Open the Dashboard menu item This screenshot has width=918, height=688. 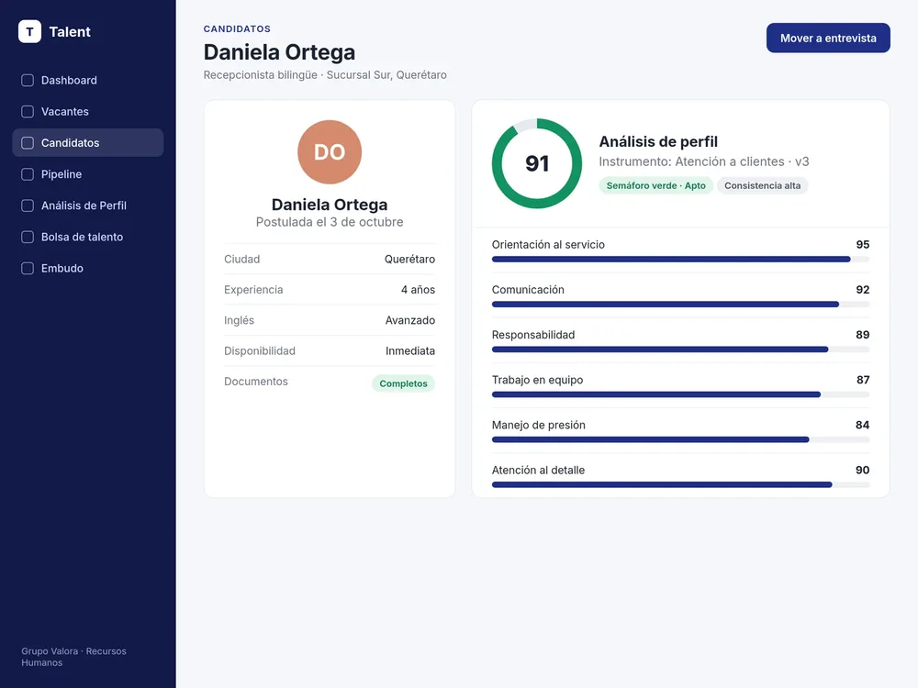point(88,80)
